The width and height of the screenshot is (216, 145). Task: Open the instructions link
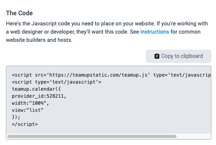coord(155,32)
